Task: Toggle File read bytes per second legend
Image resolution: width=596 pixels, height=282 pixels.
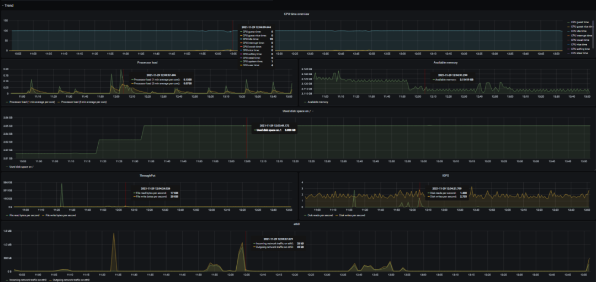Action: point(25,215)
